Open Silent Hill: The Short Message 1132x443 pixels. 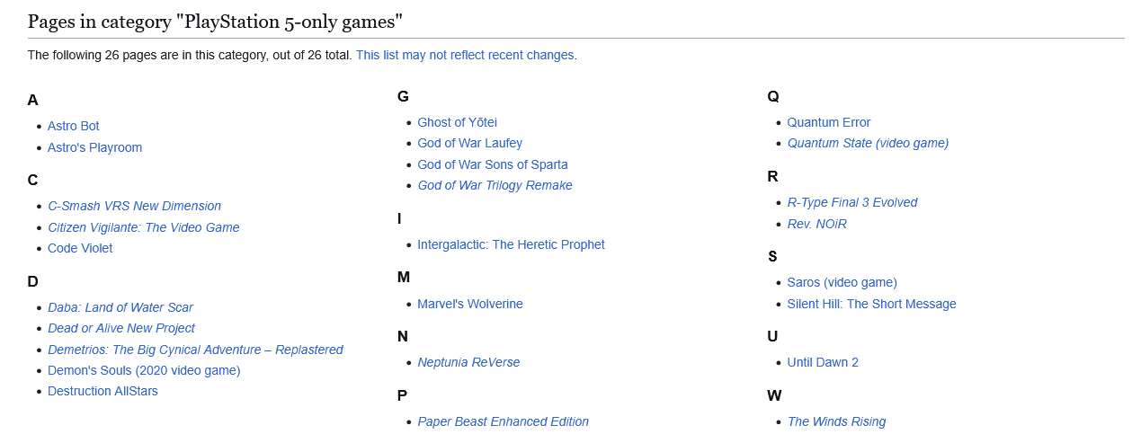(872, 304)
